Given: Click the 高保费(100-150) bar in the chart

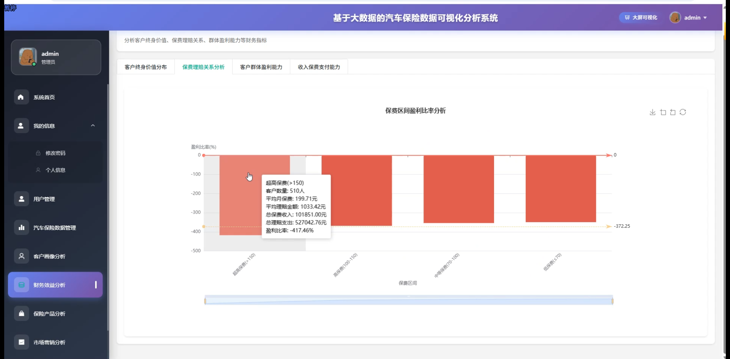Looking at the screenshot, I should tap(357, 190).
